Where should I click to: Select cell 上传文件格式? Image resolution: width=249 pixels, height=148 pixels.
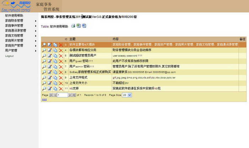click(x=79, y=77)
